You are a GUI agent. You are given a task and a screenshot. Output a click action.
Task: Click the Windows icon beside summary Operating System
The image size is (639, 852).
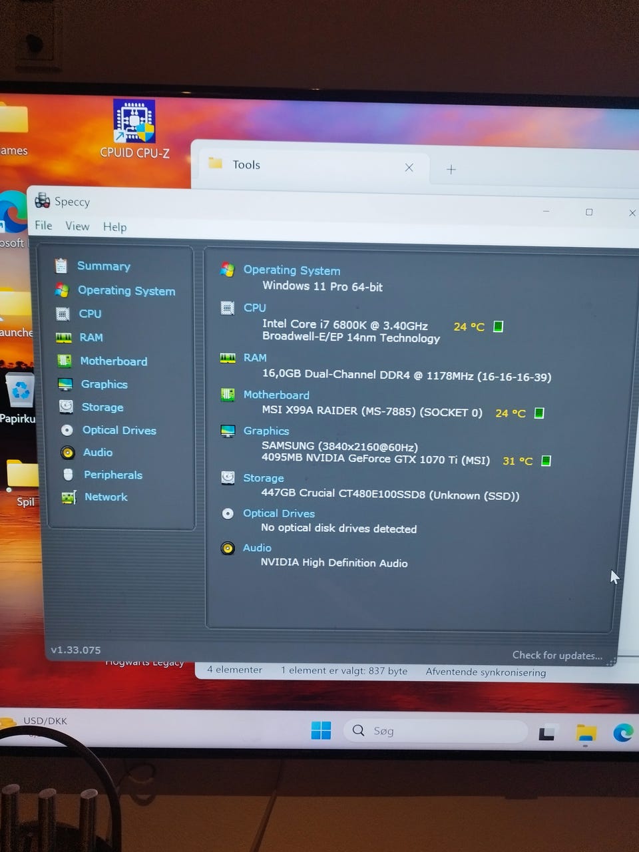click(x=228, y=270)
